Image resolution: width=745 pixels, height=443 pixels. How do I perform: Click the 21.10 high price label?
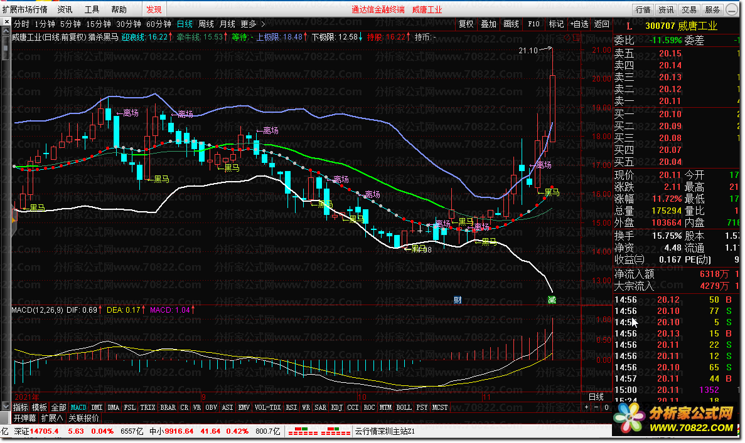(528, 50)
